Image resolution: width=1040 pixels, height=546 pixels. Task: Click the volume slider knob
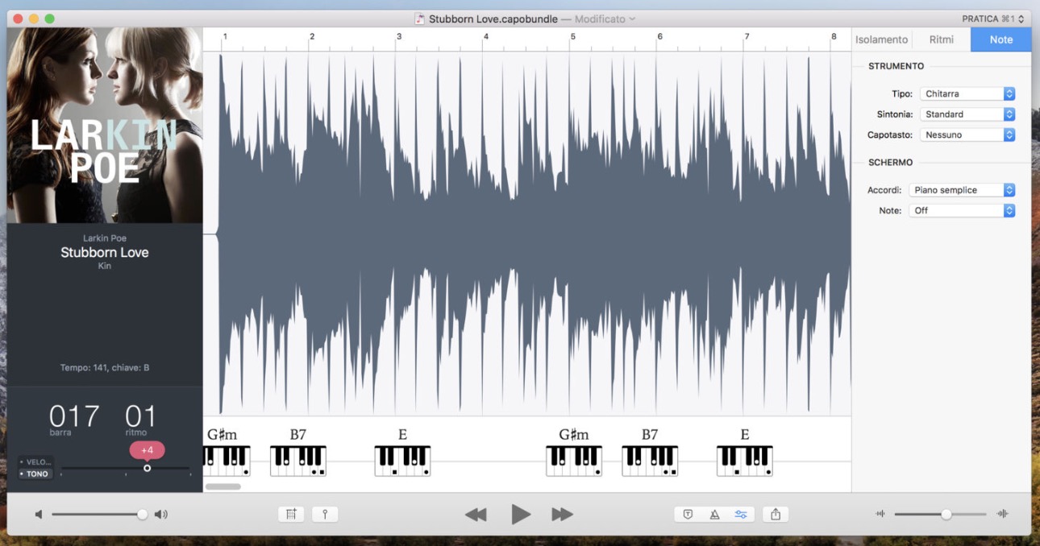point(143,514)
